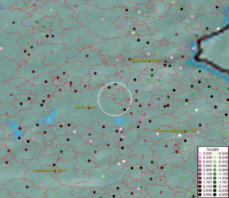Click the legend value 2.639
Screen dimensions: 229x198
pos(207,190)
